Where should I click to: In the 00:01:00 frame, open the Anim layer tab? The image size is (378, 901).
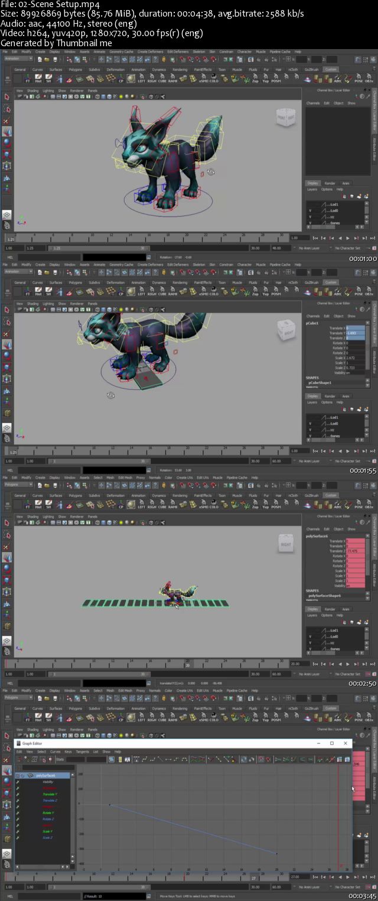[x=346, y=183]
